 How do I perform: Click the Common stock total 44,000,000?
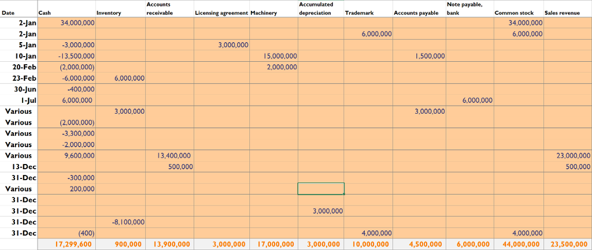pyautogui.click(x=519, y=244)
